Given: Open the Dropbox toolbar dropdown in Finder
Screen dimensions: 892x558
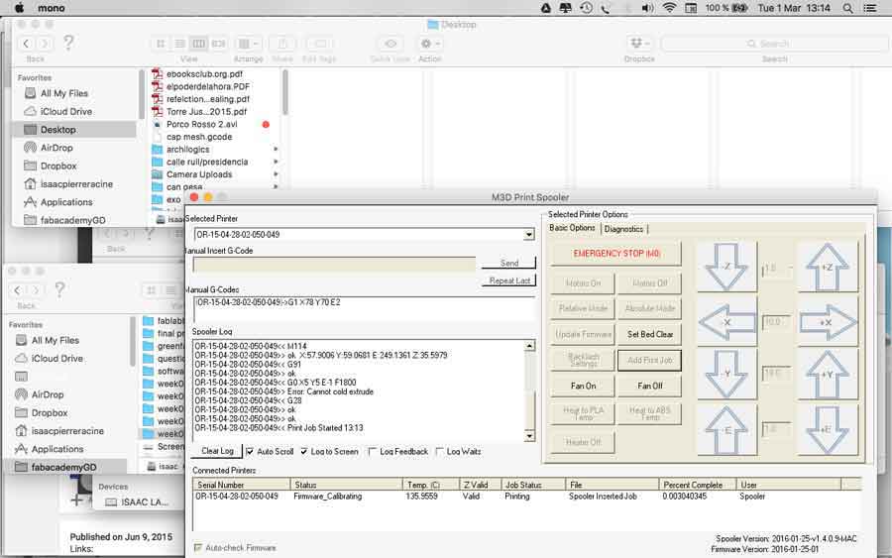Looking at the screenshot, I should pos(639,44).
